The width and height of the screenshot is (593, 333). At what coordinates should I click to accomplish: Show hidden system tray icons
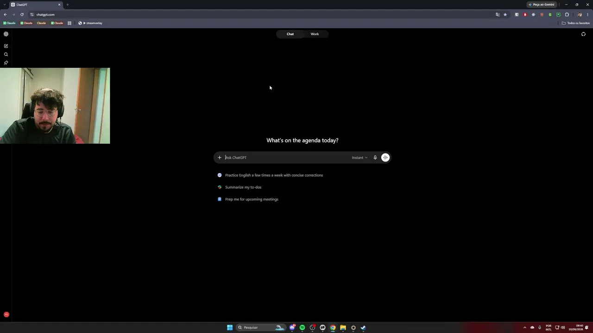[x=524, y=327]
